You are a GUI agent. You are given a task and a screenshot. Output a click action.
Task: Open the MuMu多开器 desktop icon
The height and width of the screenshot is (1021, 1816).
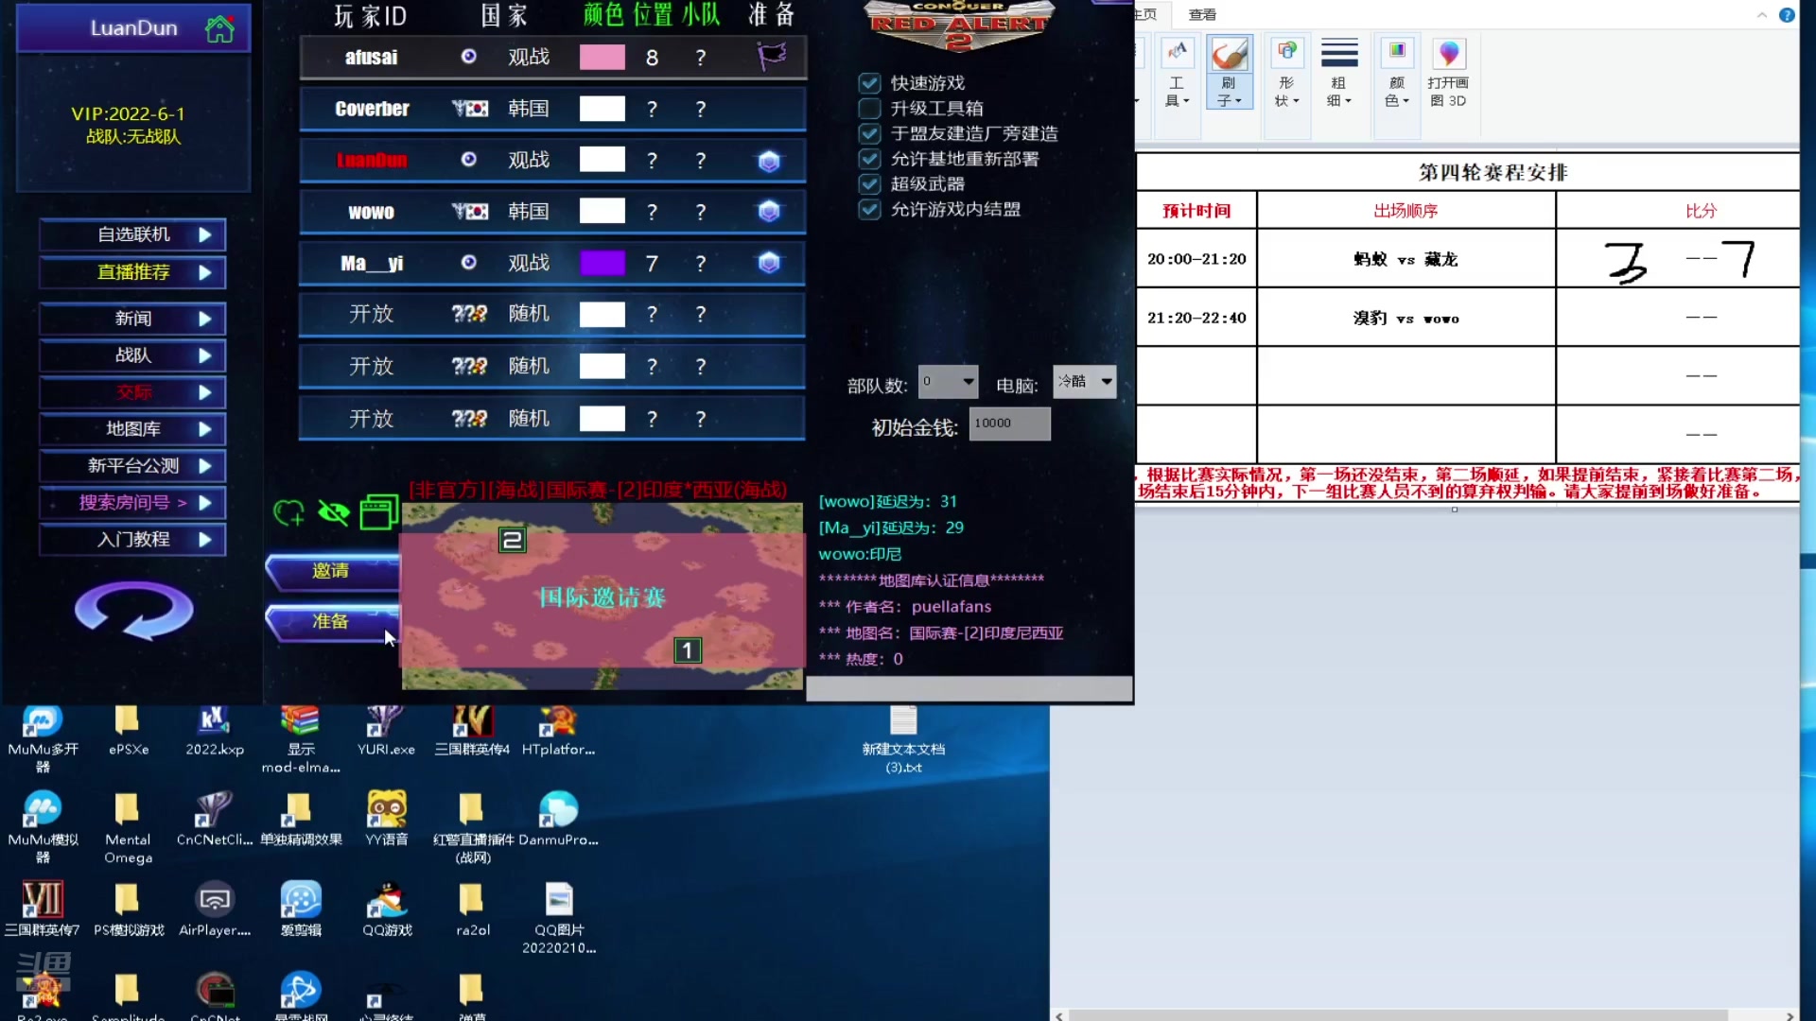tap(43, 739)
